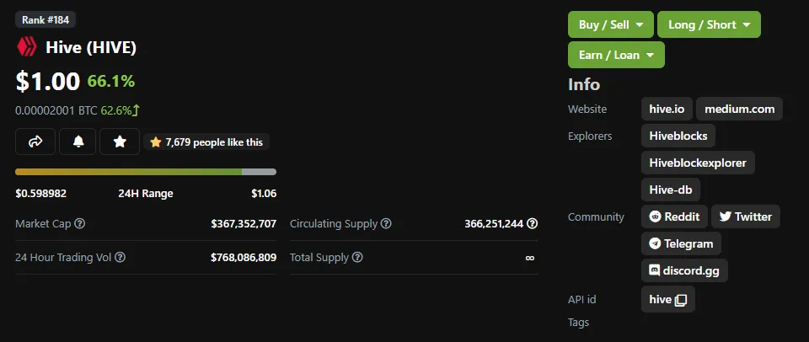Expand the Long / Short dropdown
This screenshot has height=342, width=809.
click(709, 24)
